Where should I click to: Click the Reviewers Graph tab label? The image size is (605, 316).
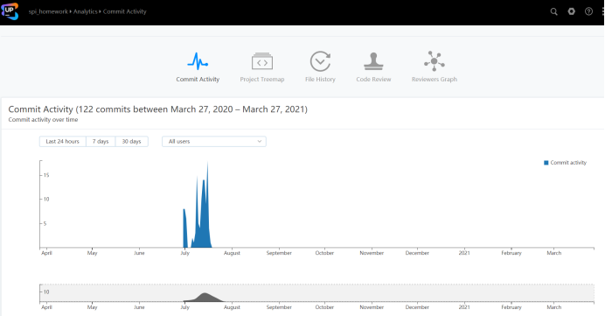(434, 79)
